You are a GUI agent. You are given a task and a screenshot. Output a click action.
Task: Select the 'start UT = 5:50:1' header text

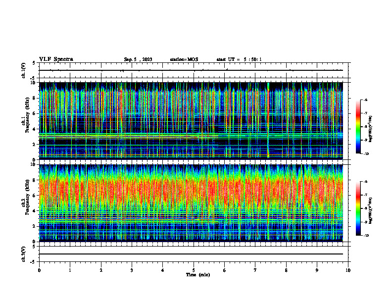coord(239,59)
